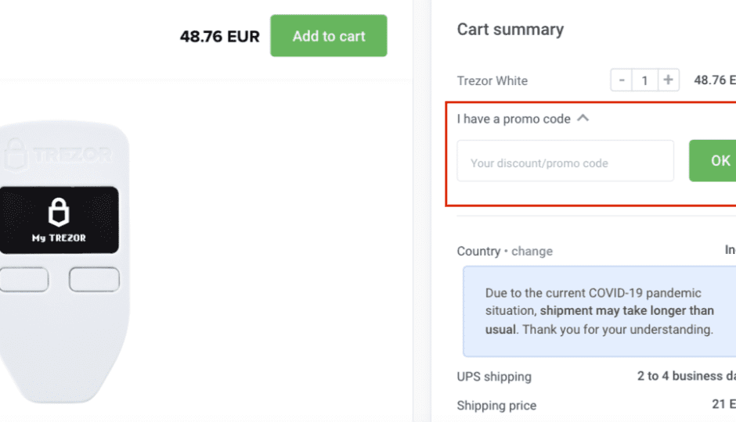
Task: Click the Shipping price label
Action: click(x=496, y=405)
